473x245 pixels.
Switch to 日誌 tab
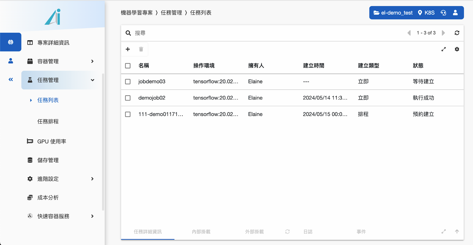(308, 232)
